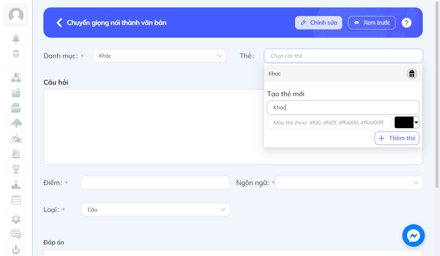Open the Danh mục dropdown showing Khác
The height and width of the screenshot is (256, 440).
(x=160, y=56)
